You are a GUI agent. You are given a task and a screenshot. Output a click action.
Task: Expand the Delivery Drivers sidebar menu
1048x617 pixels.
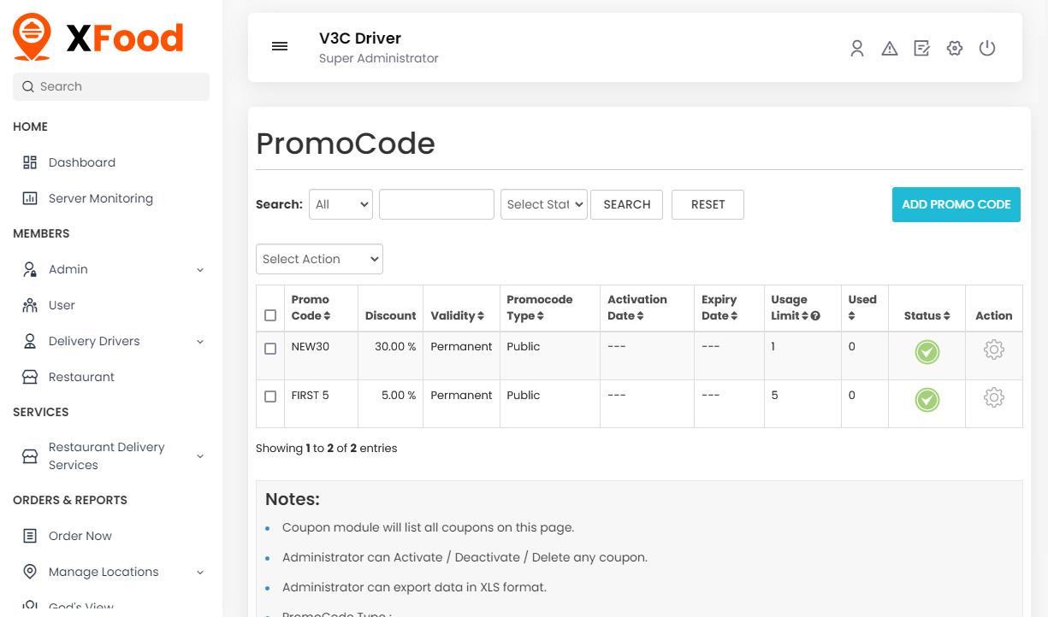coord(94,341)
